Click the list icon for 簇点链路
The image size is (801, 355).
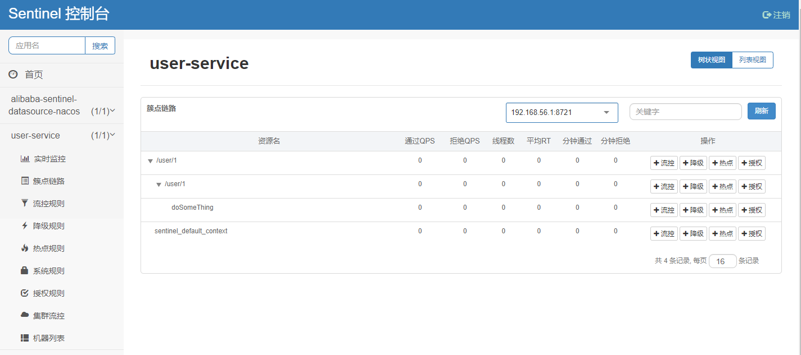(25, 181)
